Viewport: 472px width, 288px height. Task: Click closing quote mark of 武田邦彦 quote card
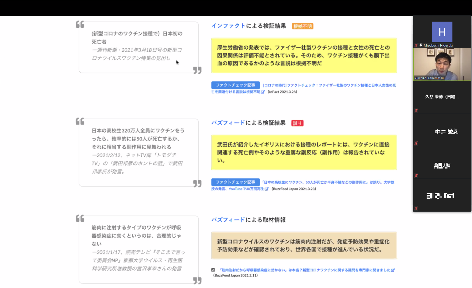pos(197,184)
